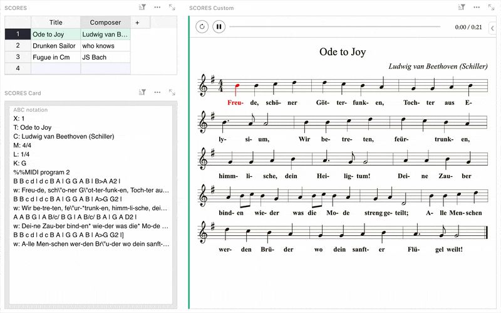Click the 'Ode to Joy' sheet music title
The image size is (501, 313).
tap(343, 52)
